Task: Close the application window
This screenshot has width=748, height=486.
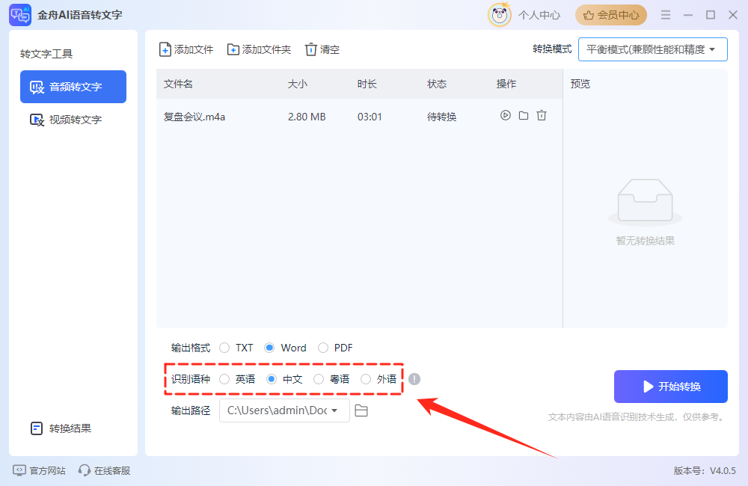Action: [x=733, y=15]
